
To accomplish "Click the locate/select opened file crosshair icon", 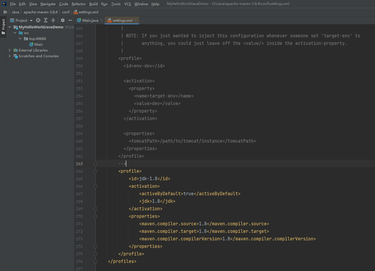I will (38, 20).
